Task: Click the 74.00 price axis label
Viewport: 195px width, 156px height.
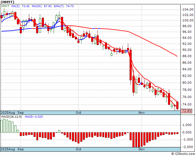Action: [187, 104]
